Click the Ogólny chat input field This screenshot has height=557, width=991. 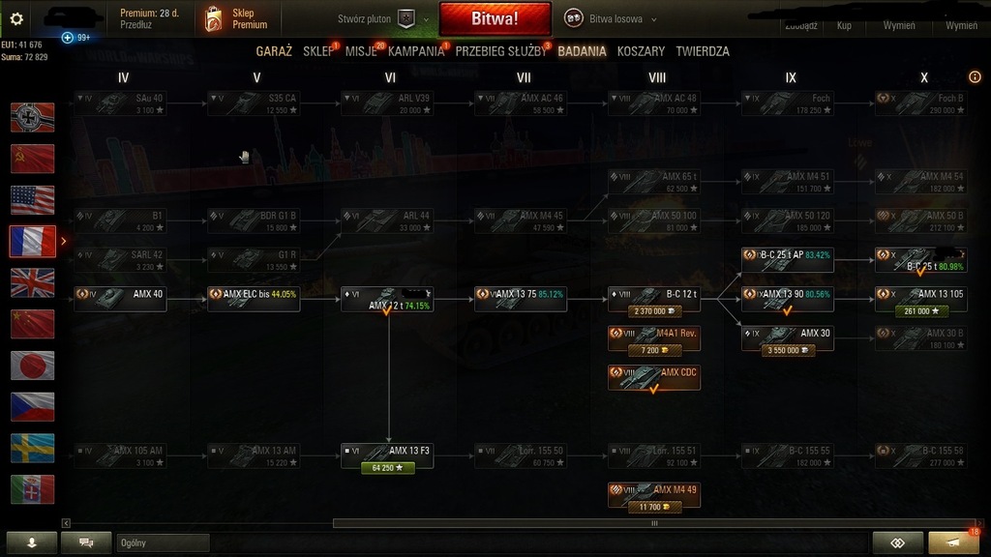[163, 542]
